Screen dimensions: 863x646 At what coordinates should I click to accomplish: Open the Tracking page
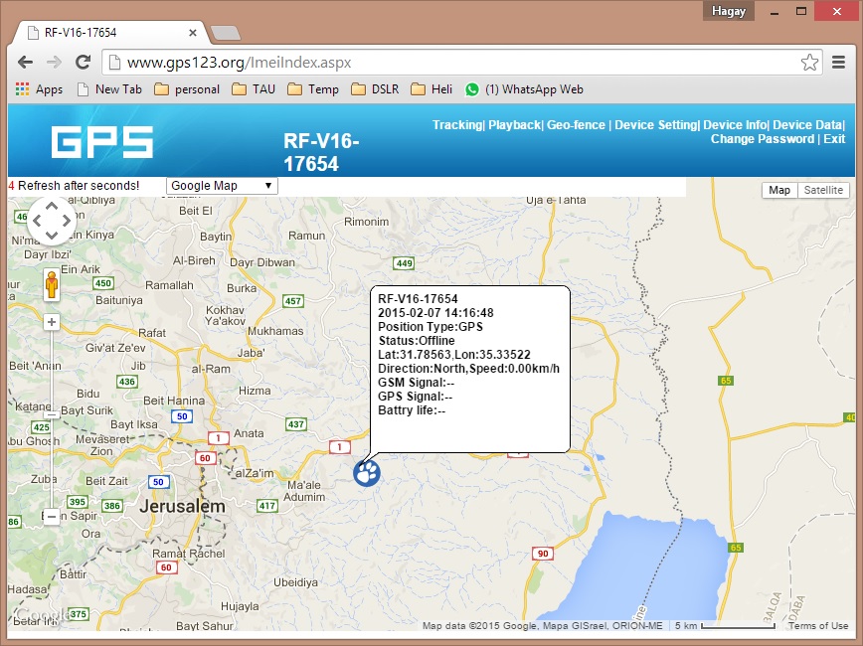click(x=456, y=125)
